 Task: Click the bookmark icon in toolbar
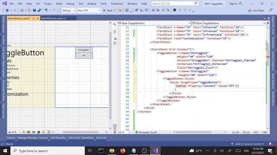click(x=174, y=10)
